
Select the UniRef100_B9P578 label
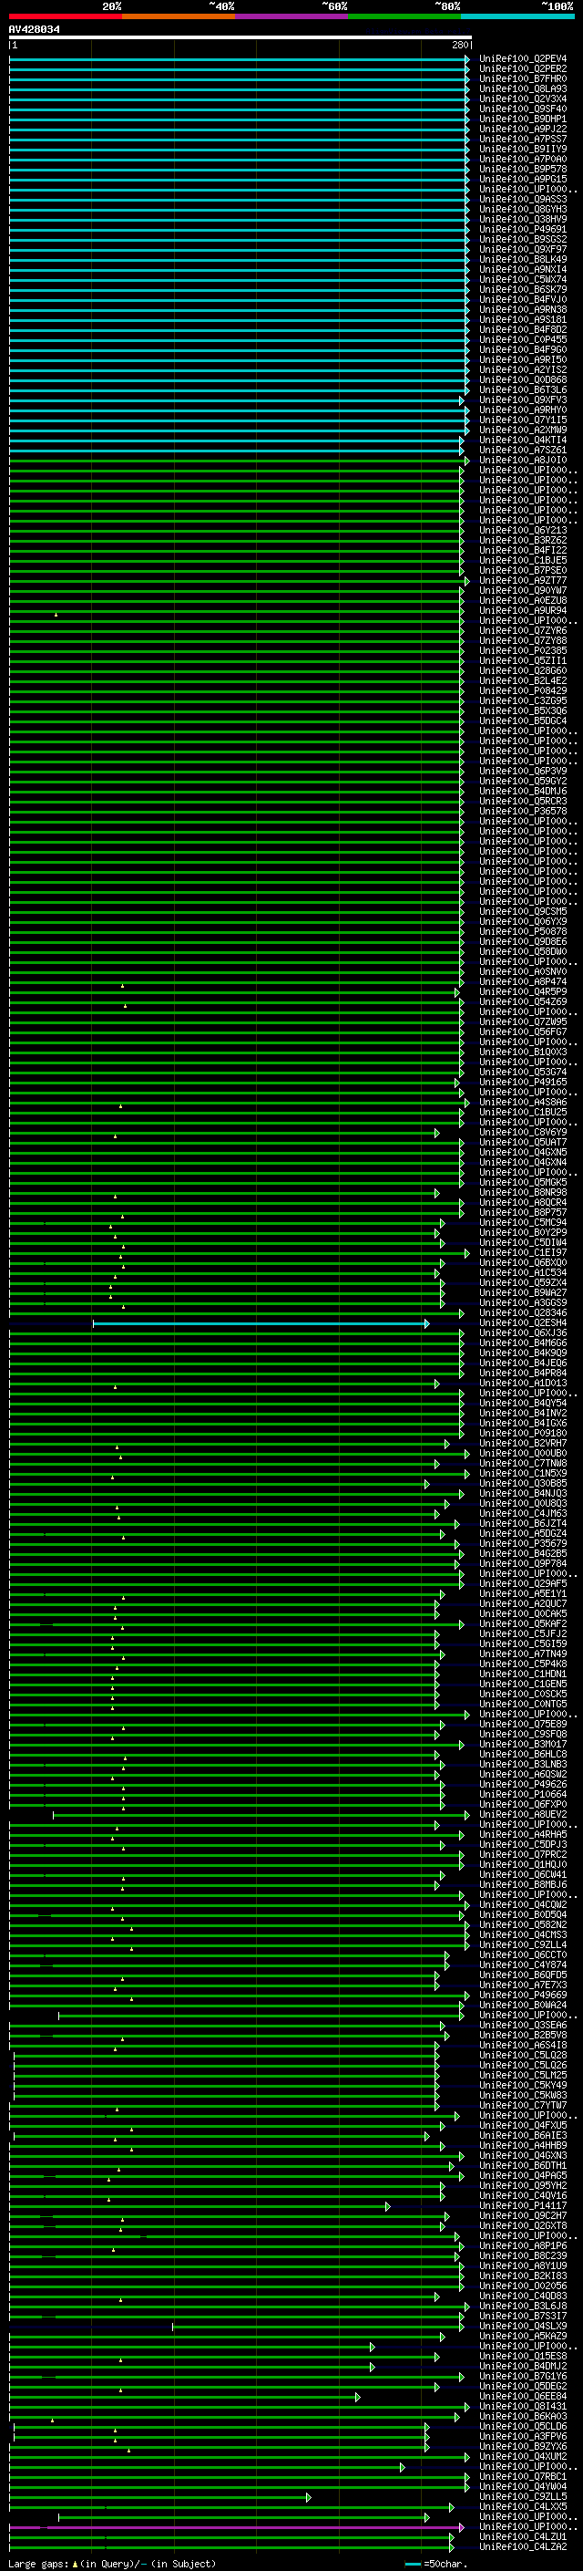click(522, 169)
